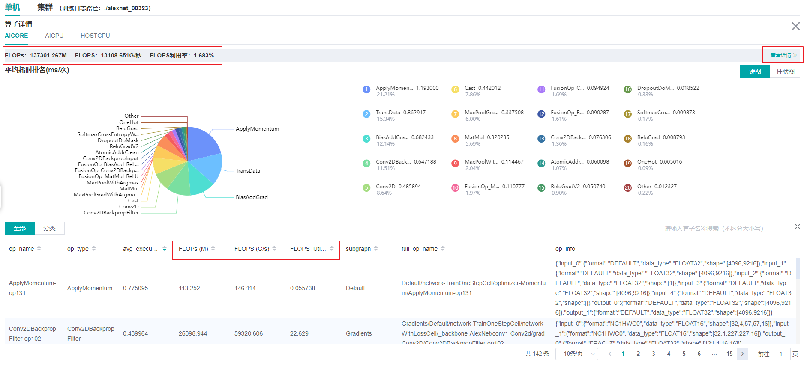Image resolution: width=807 pixels, height=366 pixels.
Task: Open the view details link
Action: [x=783, y=55]
